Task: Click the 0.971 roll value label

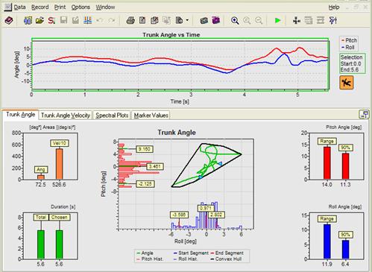Action: [x=206, y=208]
